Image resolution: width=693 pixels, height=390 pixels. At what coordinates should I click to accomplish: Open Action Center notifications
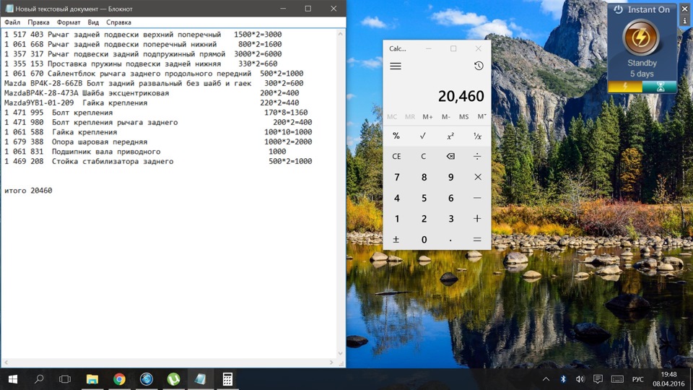pyautogui.click(x=598, y=379)
